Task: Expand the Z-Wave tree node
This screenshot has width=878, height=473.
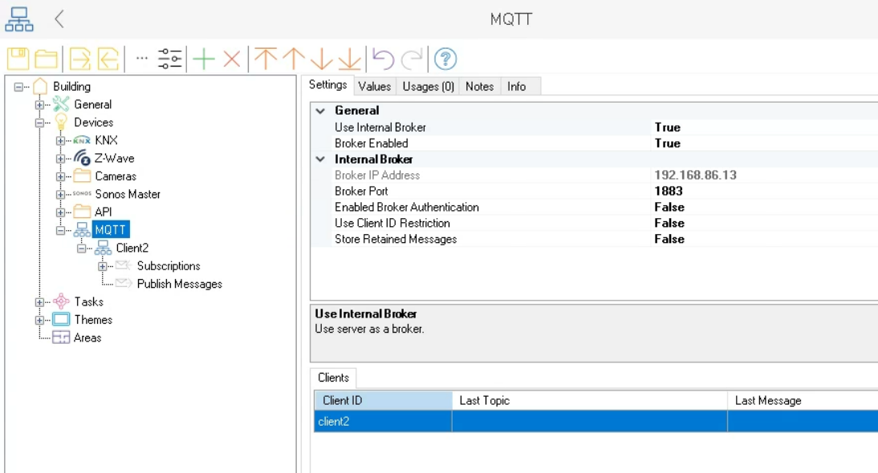Action: (x=61, y=159)
